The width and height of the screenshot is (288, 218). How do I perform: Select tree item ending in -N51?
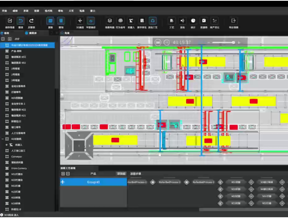(19, 63)
